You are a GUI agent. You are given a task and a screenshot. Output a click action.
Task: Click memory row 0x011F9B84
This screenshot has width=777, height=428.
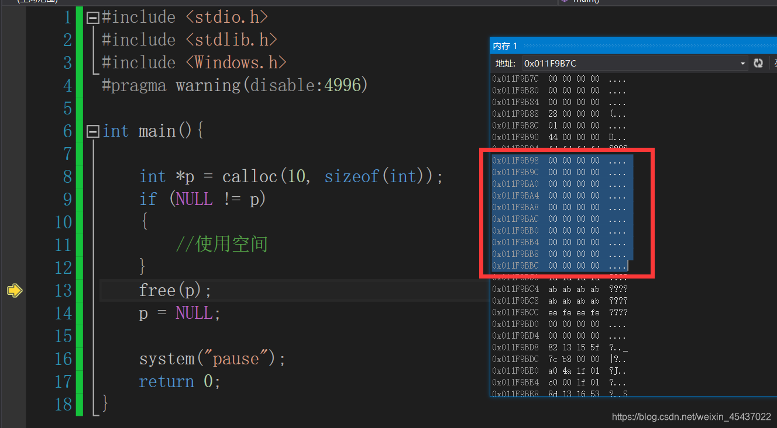(559, 102)
